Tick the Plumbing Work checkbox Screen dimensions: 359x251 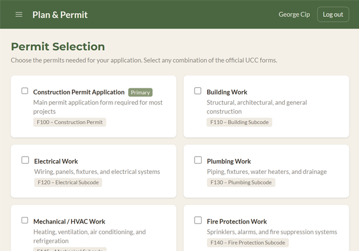pyautogui.click(x=198, y=160)
